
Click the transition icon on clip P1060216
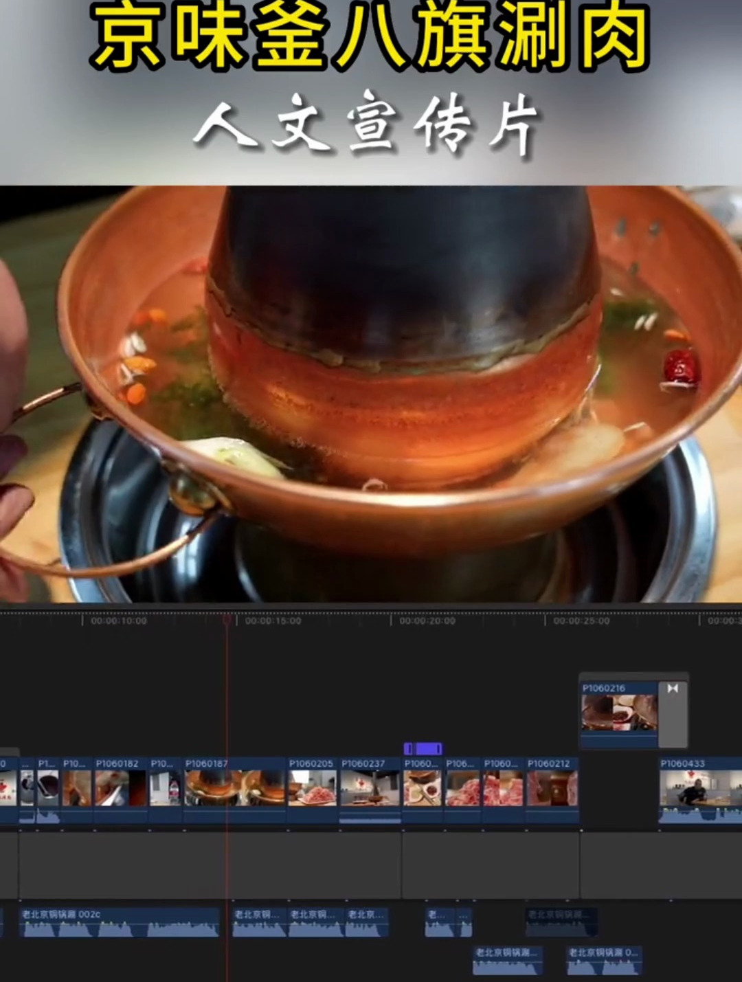[x=672, y=689]
